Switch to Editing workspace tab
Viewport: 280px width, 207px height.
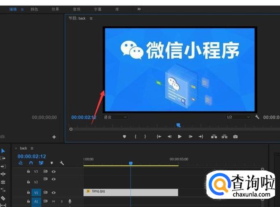point(13,9)
